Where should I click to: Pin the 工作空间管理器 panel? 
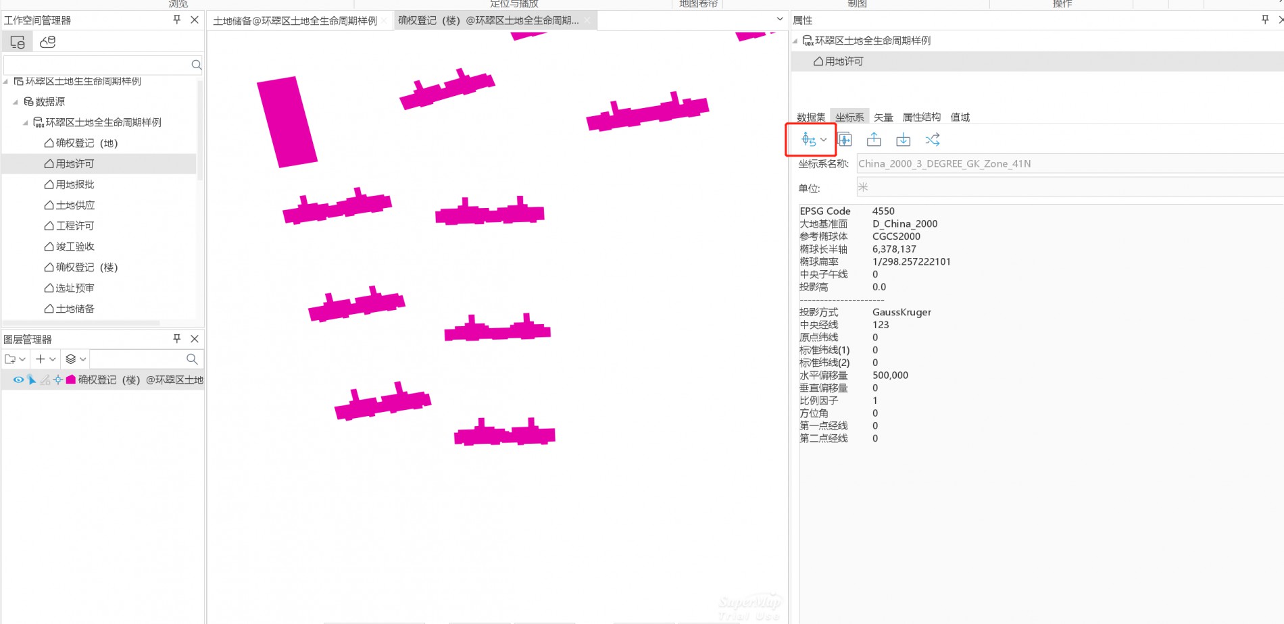pyautogui.click(x=177, y=20)
